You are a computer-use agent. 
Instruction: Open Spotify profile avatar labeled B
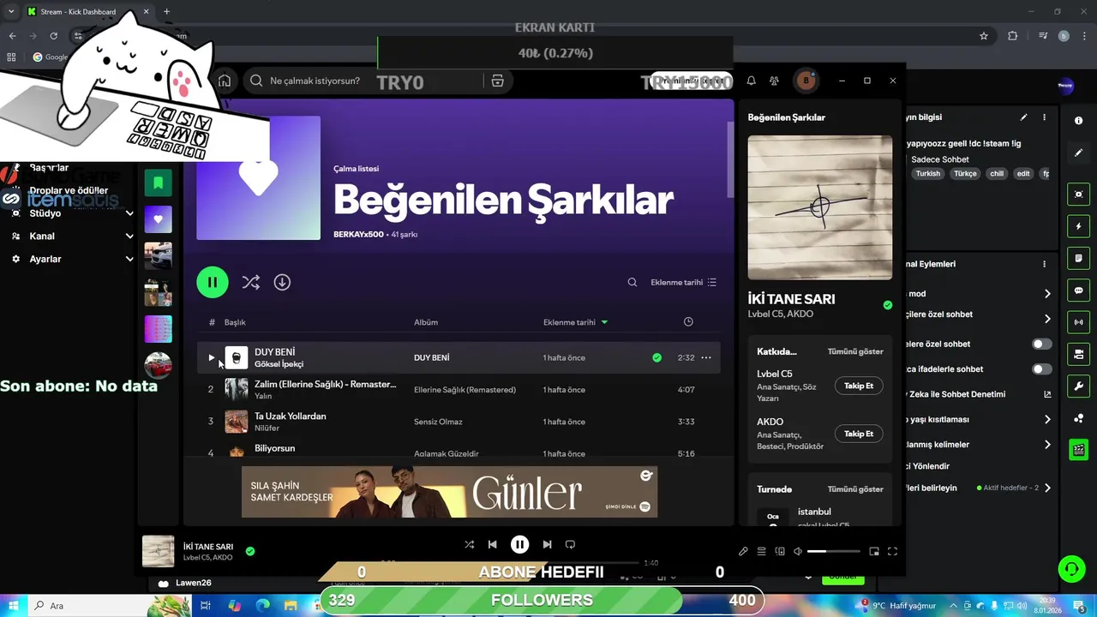806,81
